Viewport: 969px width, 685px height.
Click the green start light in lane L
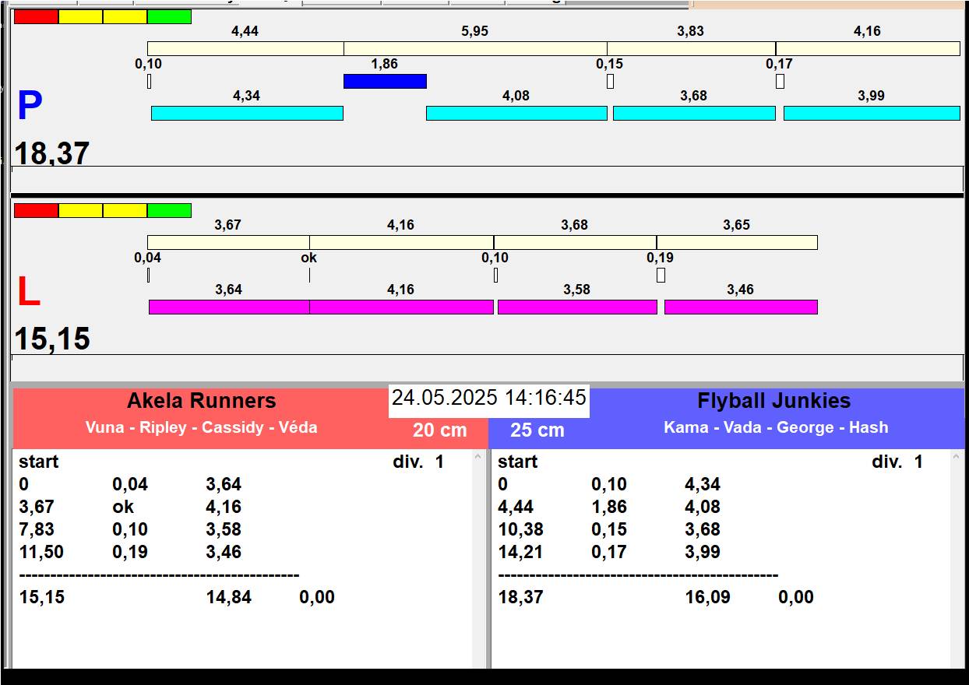coord(169,210)
